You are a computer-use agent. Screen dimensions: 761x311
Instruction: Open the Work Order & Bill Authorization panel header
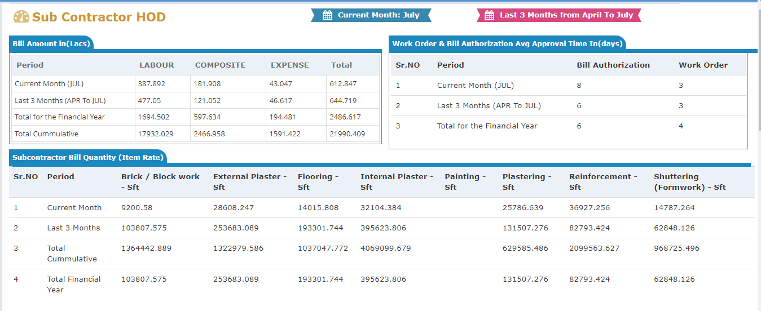point(507,44)
